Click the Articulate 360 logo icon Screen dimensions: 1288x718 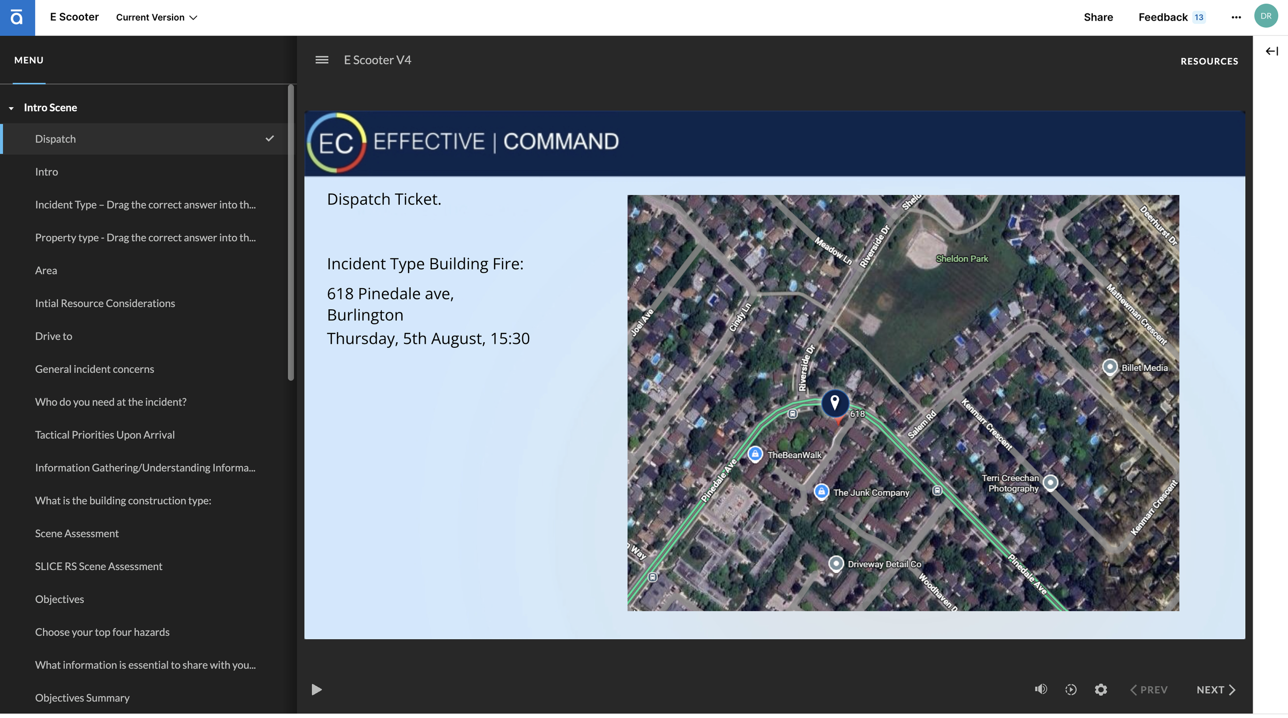(x=17, y=17)
